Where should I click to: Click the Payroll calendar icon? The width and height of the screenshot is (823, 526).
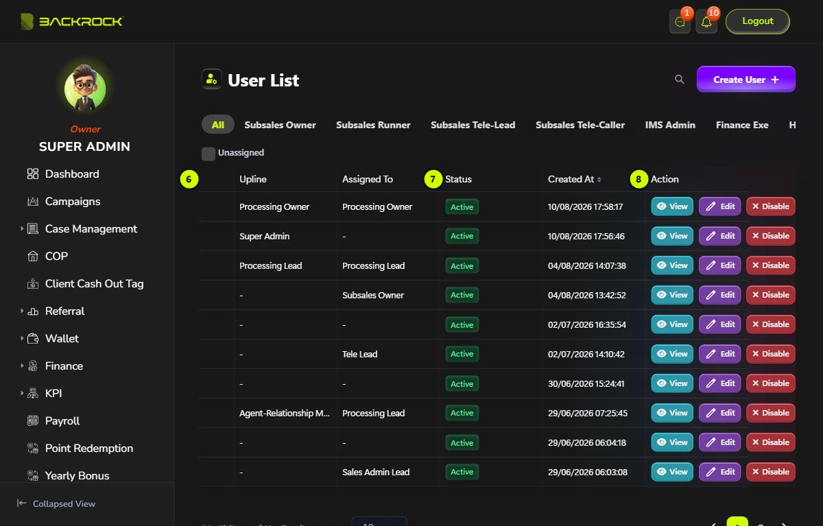click(33, 421)
